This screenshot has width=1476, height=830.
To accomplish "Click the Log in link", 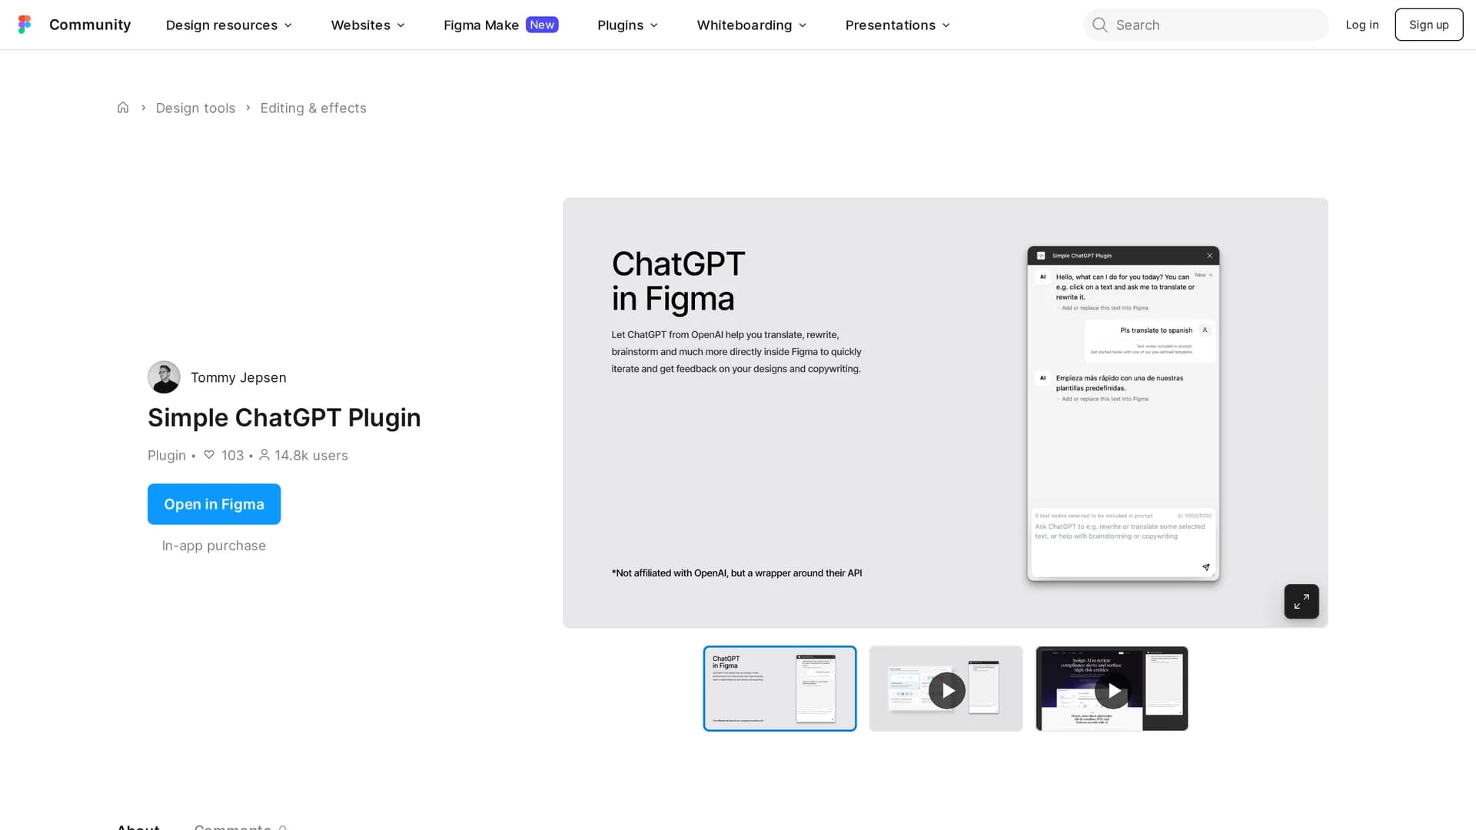I will click(x=1361, y=25).
